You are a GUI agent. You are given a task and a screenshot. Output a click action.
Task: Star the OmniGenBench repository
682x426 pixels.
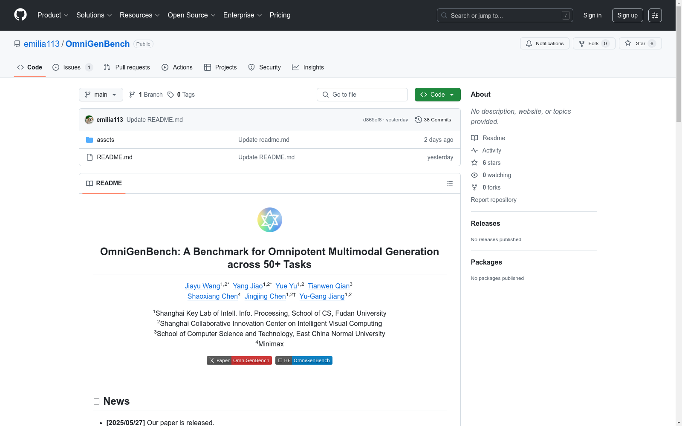pyautogui.click(x=640, y=43)
